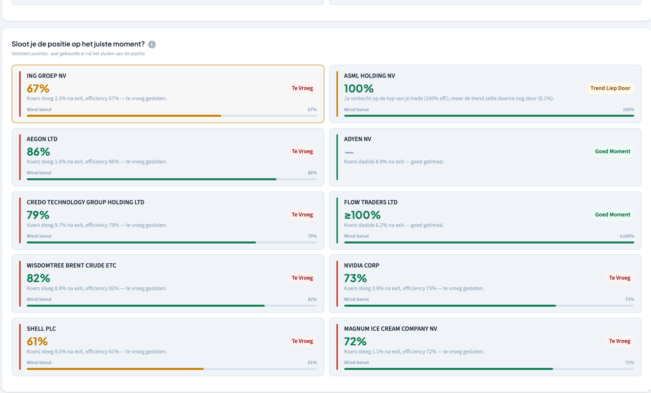Image resolution: width=651 pixels, height=393 pixels.
Task: Click the CREDO TECHNOLOGY Winst benut progress bar
Action: (172, 242)
